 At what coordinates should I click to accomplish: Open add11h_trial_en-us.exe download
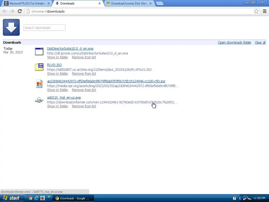tap(64, 97)
